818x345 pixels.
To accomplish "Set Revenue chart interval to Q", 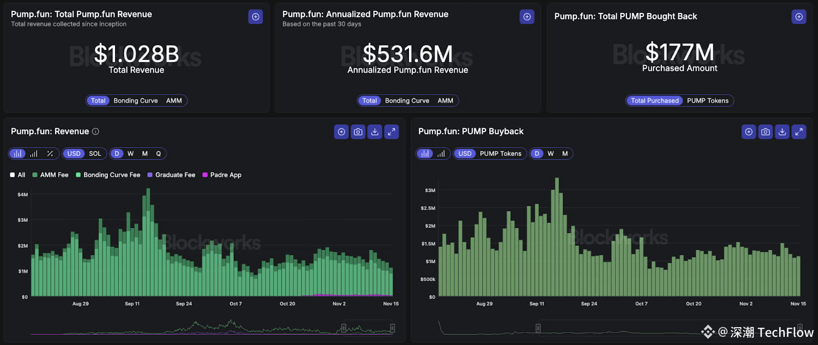I will coord(158,153).
